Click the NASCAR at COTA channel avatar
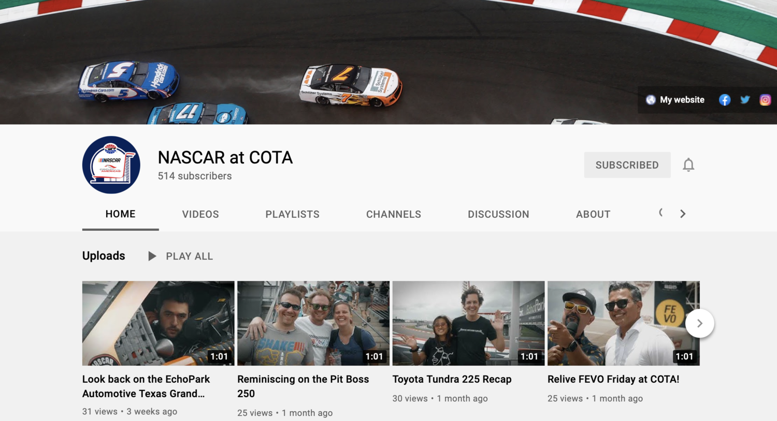This screenshot has width=777, height=421. tap(111, 165)
